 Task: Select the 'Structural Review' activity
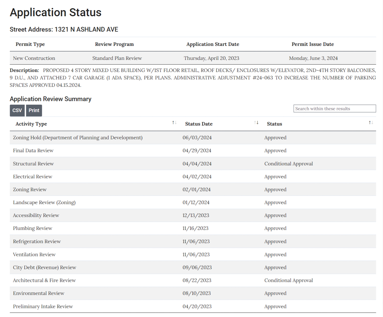click(33, 164)
